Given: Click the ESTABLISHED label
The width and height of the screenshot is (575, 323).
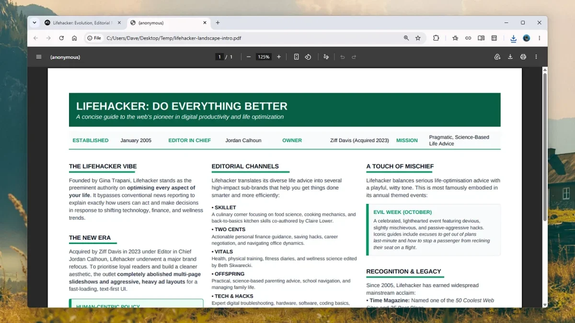Looking at the screenshot, I should (x=91, y=141).
